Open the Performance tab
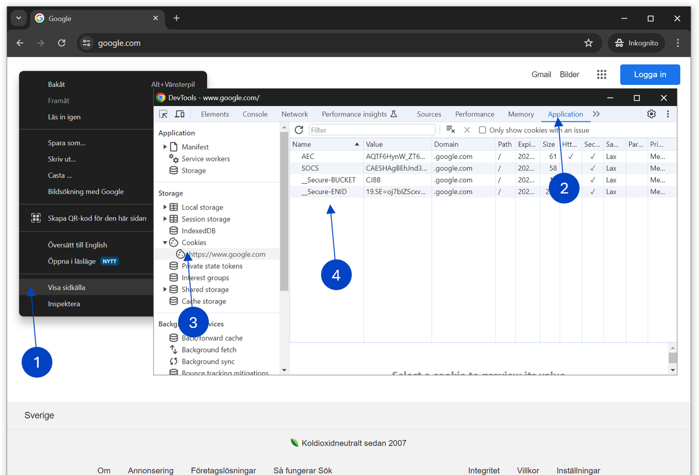 474,114
